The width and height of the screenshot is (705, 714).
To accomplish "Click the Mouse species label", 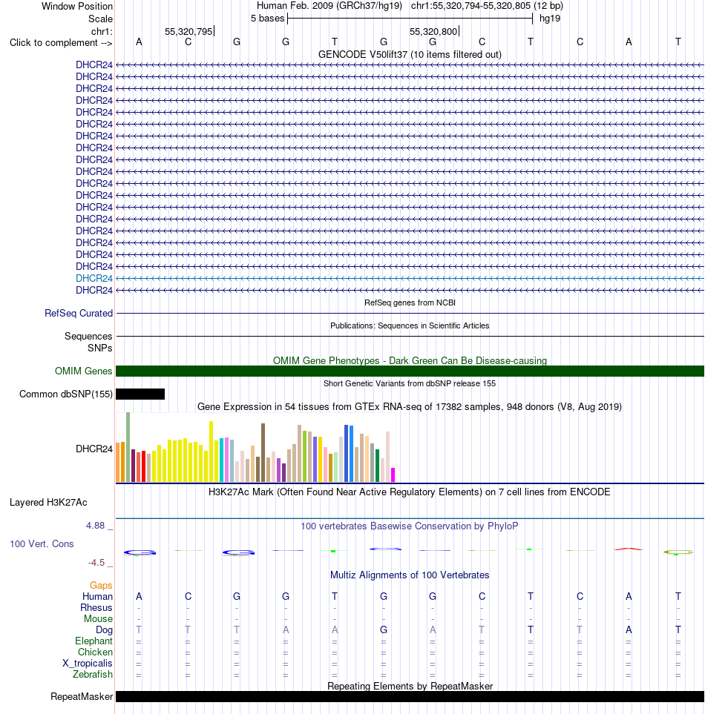I will [x=98, y=618].
